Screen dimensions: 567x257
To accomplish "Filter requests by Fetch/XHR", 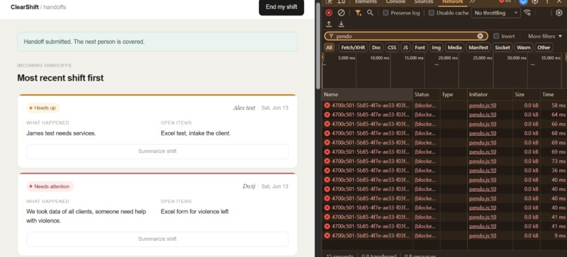I will (353, 47).
